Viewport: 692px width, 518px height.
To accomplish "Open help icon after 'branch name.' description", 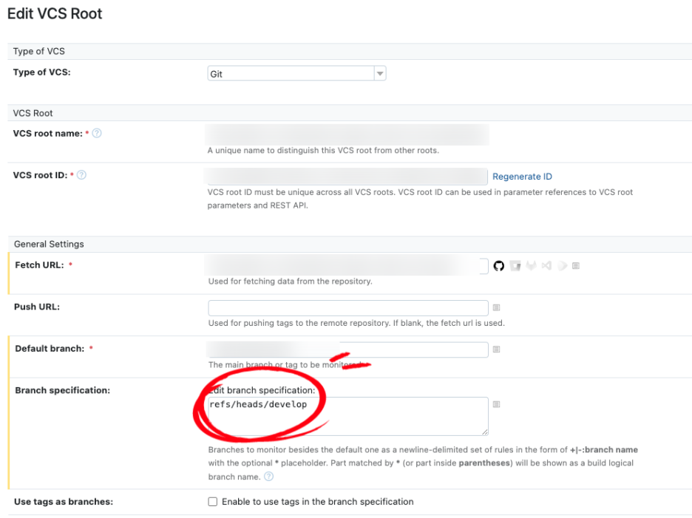I will [x=269, y=477].
